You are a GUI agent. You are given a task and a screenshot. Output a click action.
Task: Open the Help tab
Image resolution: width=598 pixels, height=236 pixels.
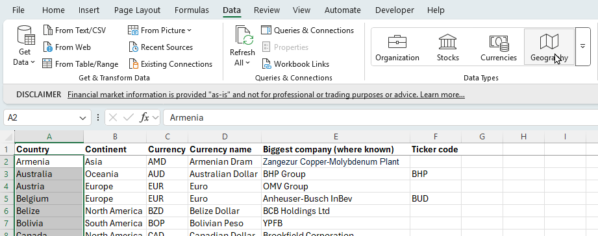pyautogui.click(x=436, y=10)
